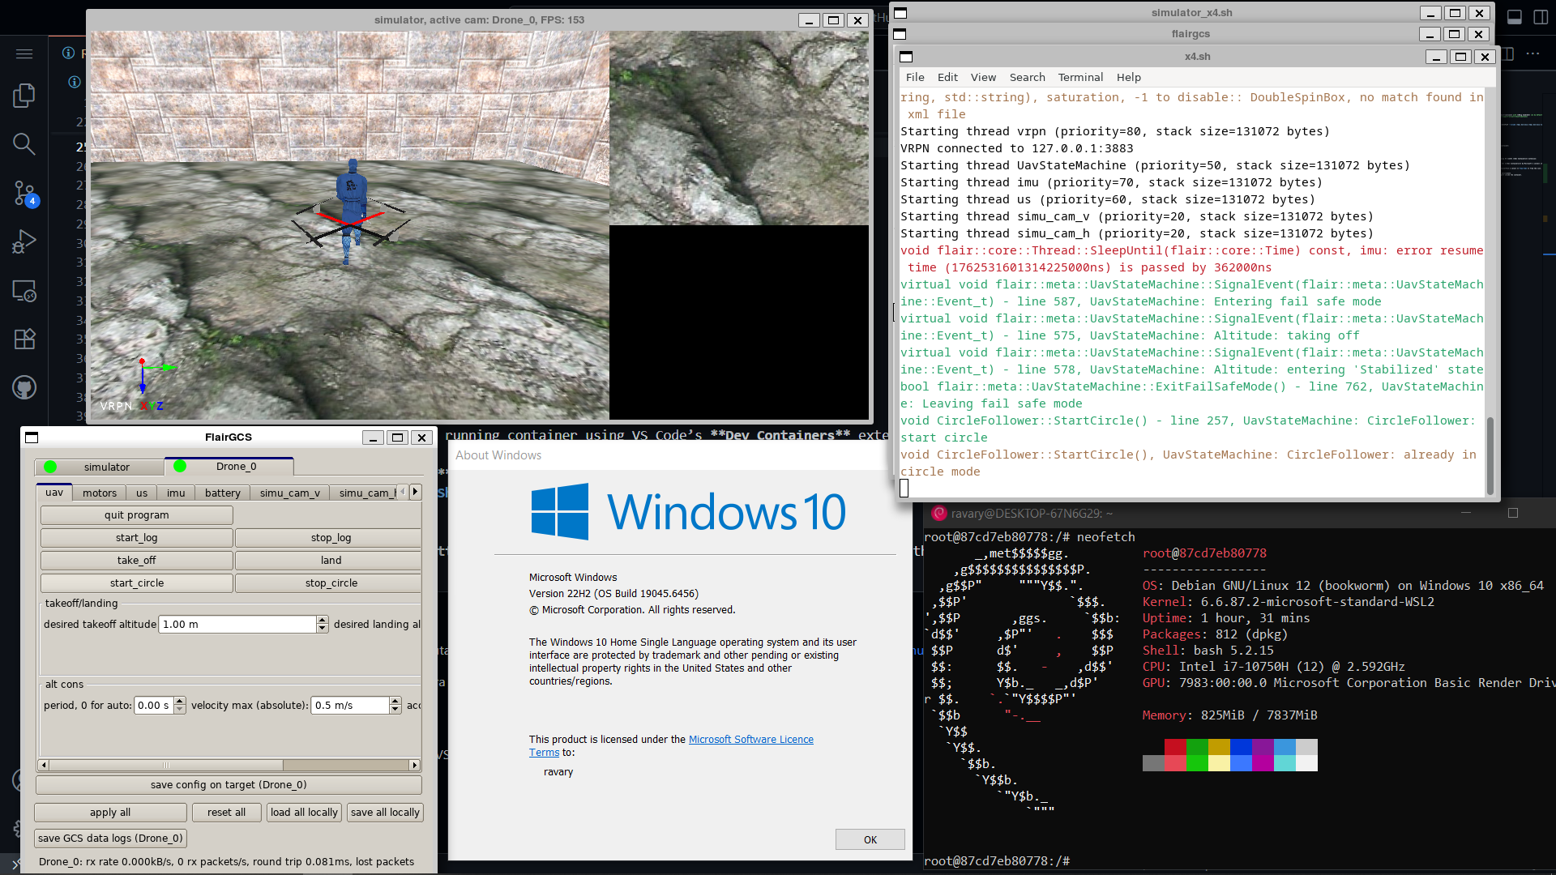Open the Edit menu in x4.sh terminal
Image resolution: width=1556 pixels, height=875 pixels.
point(947,78)
